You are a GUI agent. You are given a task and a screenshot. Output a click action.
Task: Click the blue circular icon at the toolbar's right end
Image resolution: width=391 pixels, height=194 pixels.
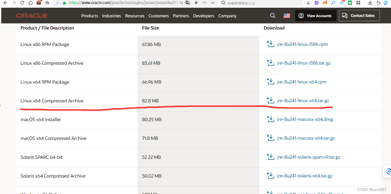(x=386, y=3)
